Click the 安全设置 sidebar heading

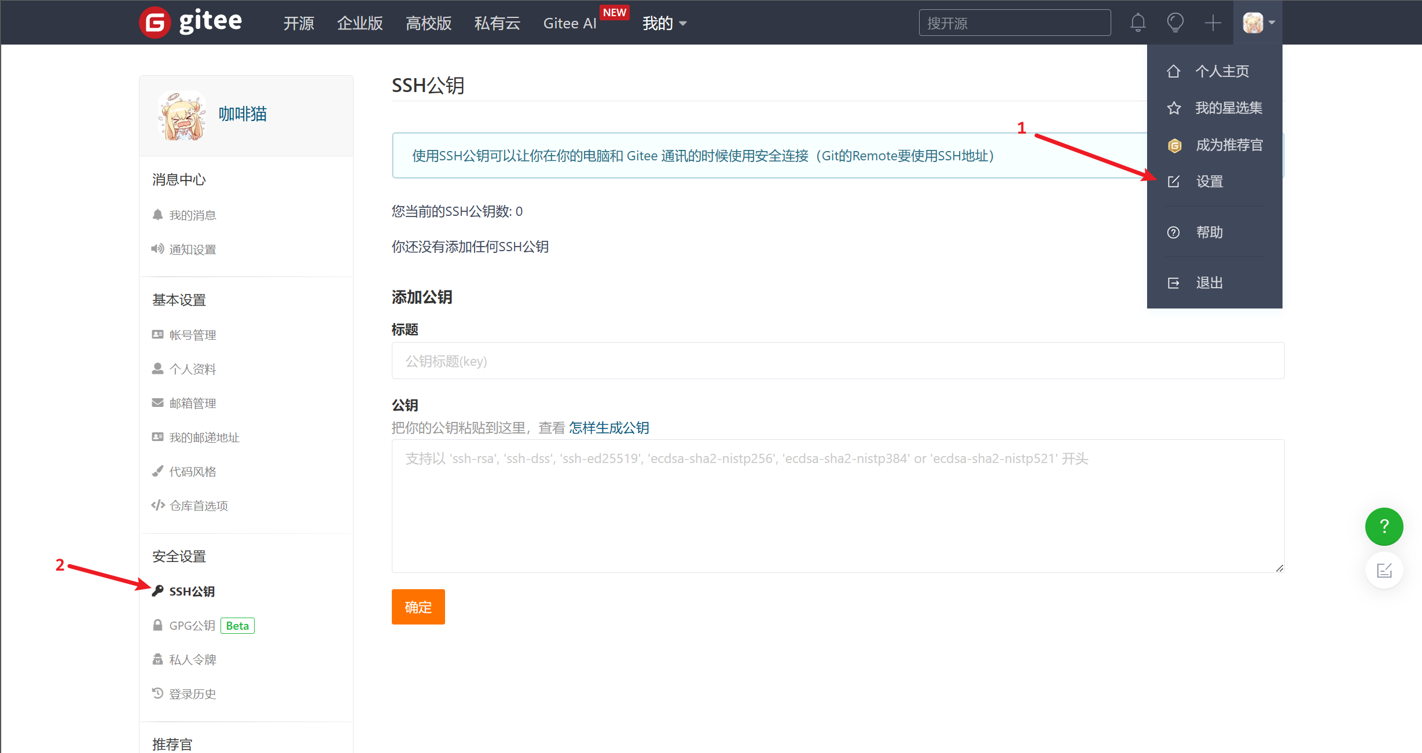point(179,556)
